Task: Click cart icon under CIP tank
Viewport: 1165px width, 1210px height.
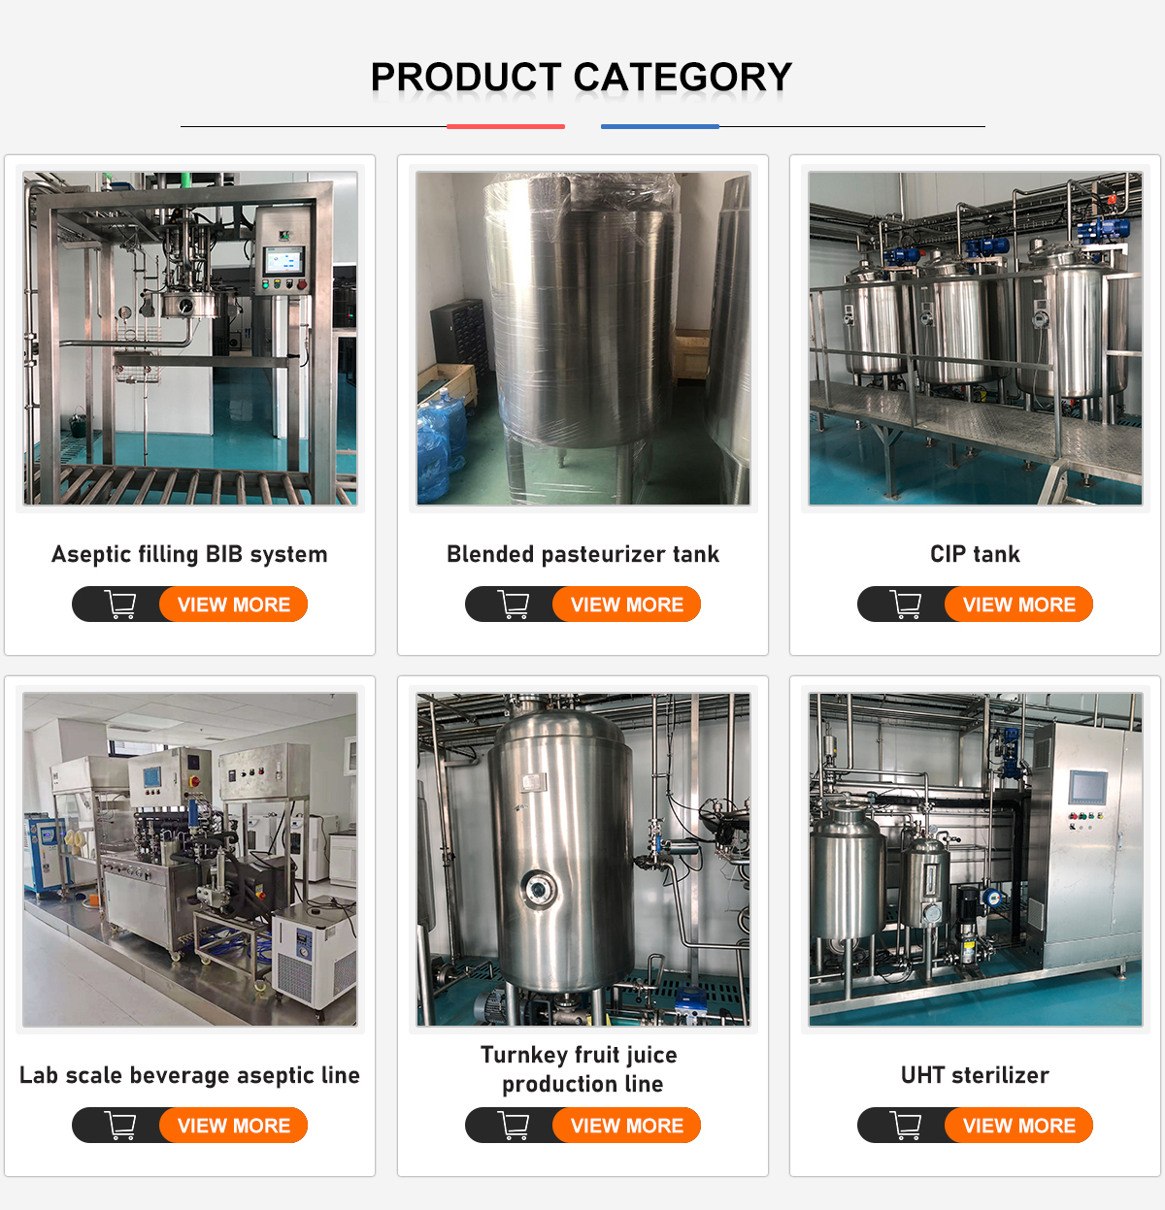Action: [x=906, y=605]
